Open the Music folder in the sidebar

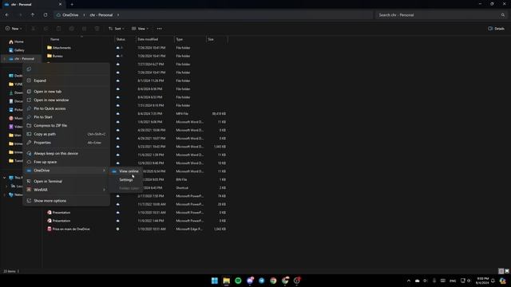16,118
